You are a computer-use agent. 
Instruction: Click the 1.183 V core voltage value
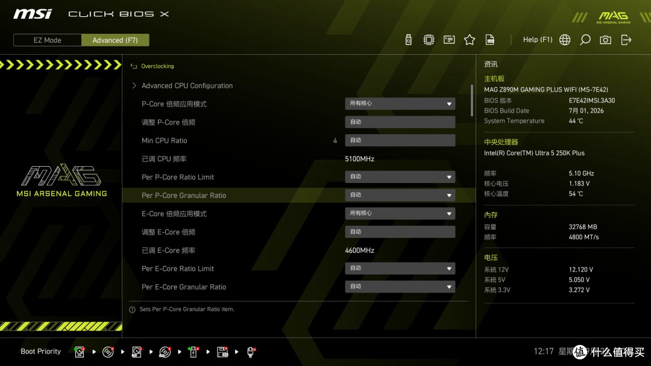[x=579, y=184]
